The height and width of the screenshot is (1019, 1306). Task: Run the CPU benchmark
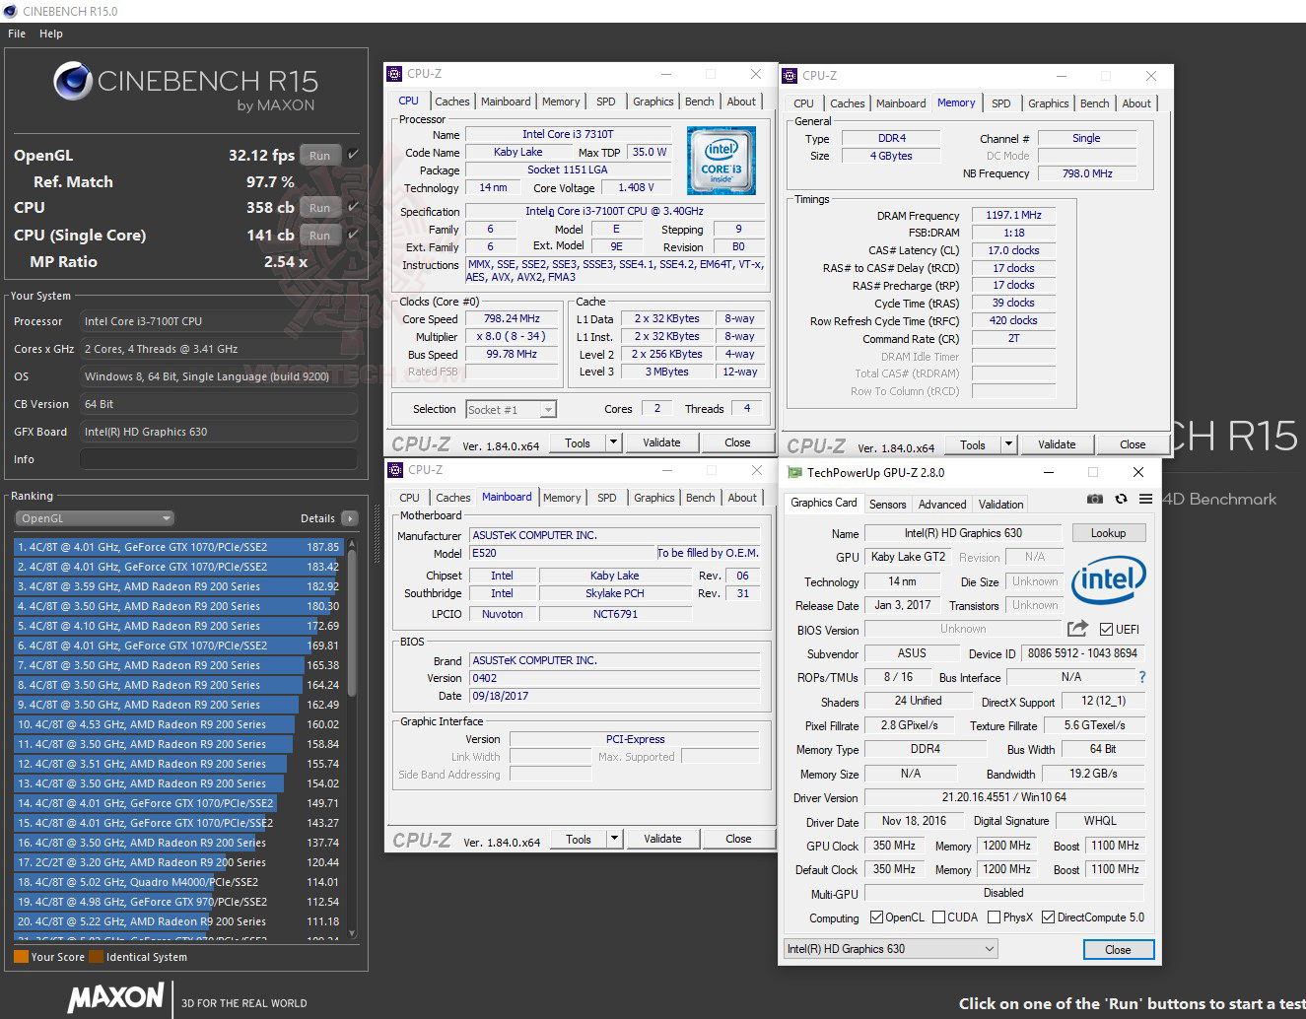[319, 207]
